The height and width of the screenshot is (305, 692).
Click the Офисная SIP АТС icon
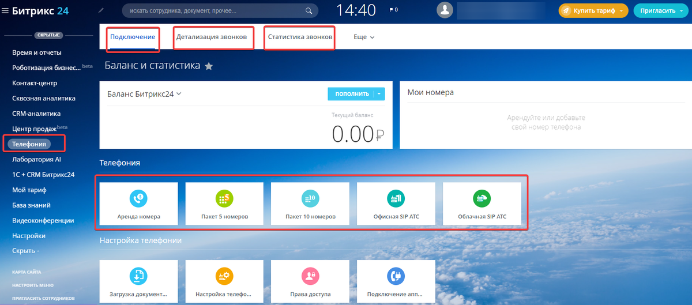click(396, 198)
